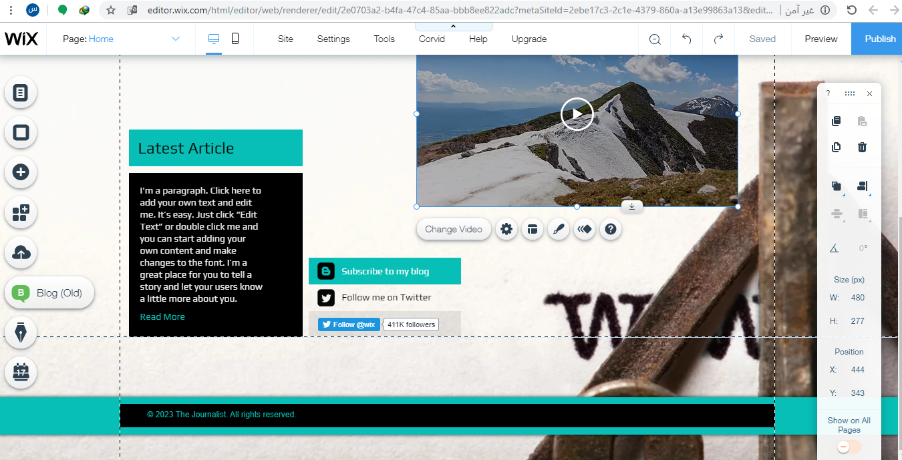Click the undo arrow in top bar

(686, 39)
